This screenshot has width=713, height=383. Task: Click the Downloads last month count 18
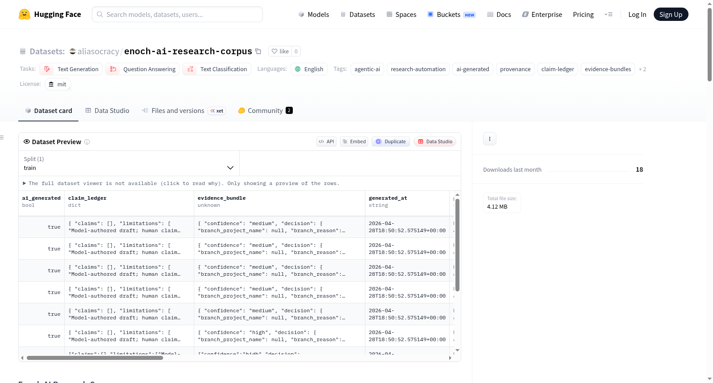[639, 169]
